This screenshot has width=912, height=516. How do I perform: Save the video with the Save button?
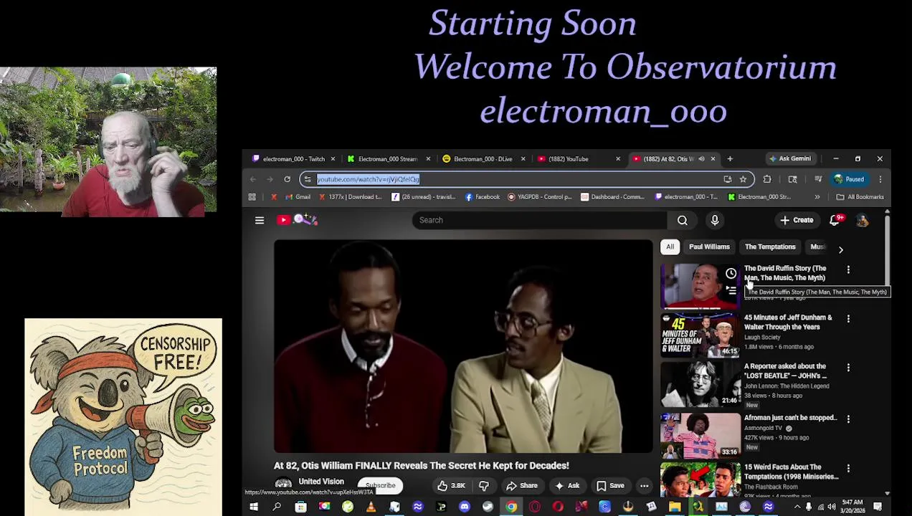610,486
